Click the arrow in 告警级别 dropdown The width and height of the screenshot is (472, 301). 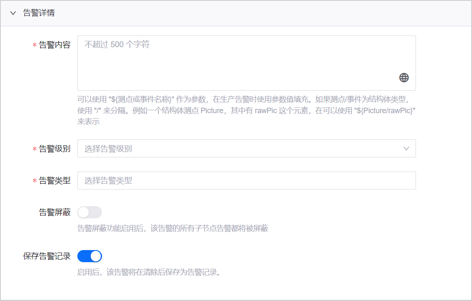(406, 149)
